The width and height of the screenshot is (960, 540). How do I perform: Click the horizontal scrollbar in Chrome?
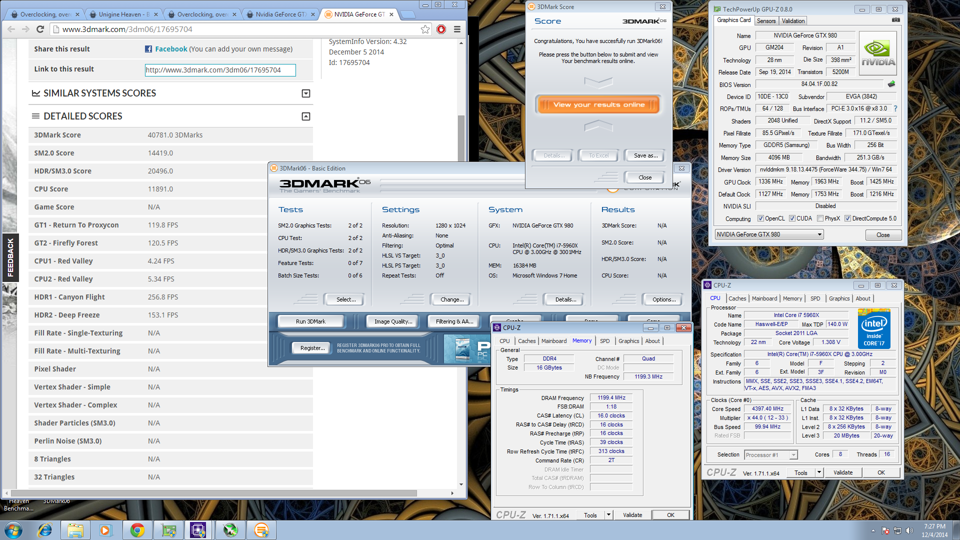(214, 493)
